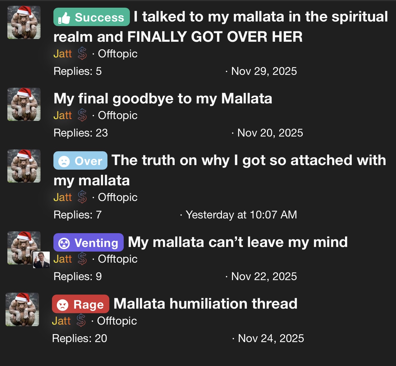This screenshot has height=366, width=396.
Task: Click Offtopic link under the Rage thread
Action: coord(117,321)
